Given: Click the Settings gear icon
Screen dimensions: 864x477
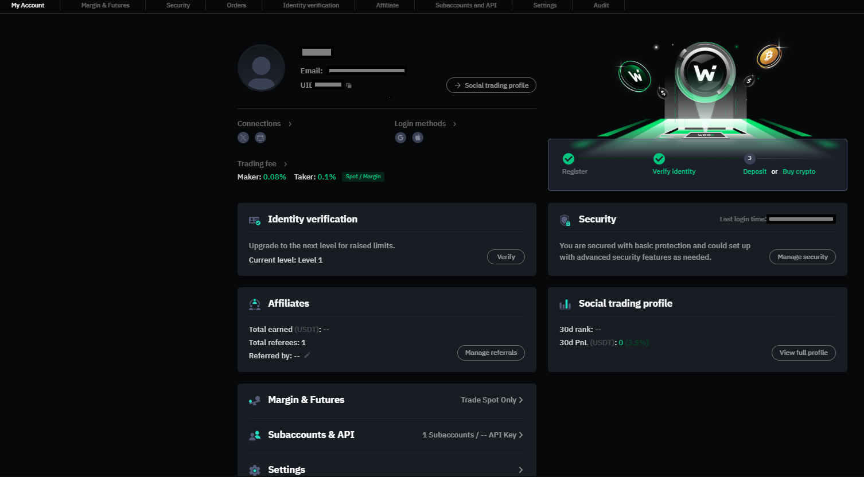Looking at the screenshot, I should click(255, 470).
